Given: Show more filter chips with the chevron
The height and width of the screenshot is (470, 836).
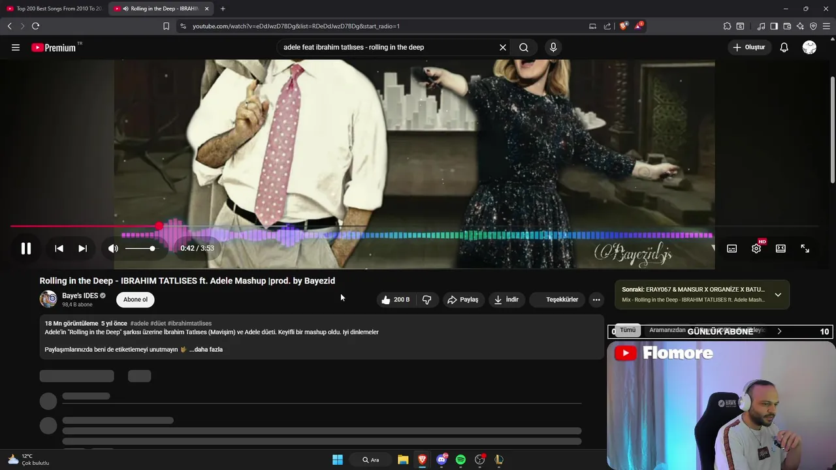Looking at the screenshot, I should pos(779,331).
